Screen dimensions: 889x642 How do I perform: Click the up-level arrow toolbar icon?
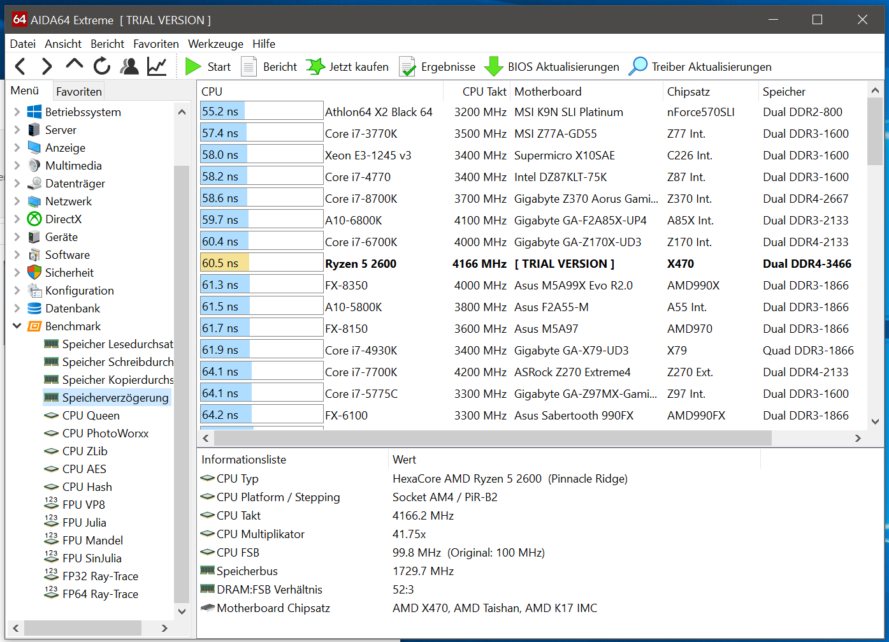(75, 64)
